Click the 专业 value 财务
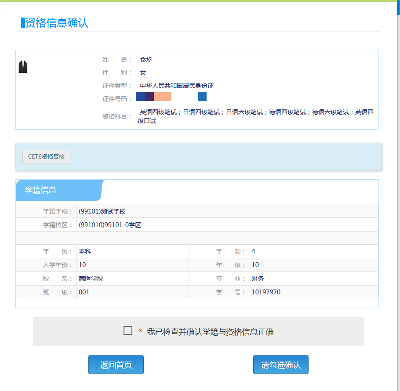 pos(258,279)
